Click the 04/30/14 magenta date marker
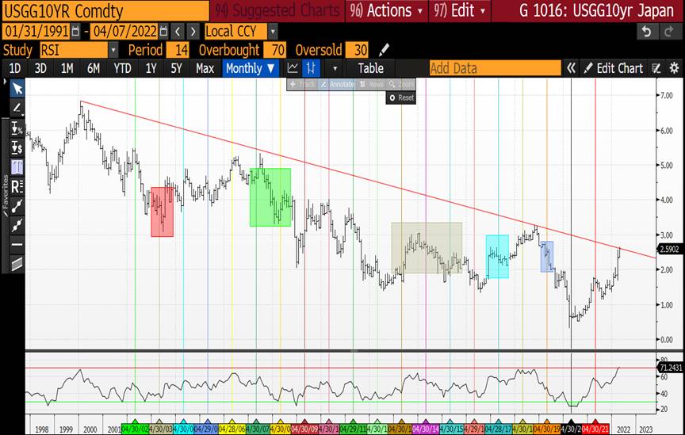Screen dimensions: 685x435 pos(426,429)
